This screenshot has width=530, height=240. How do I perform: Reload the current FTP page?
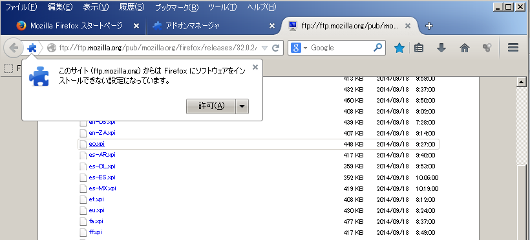click(x=276, y=48)
